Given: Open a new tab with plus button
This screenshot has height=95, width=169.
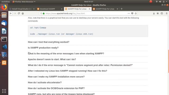Looking at the screenshot, I should coord(121,9).
